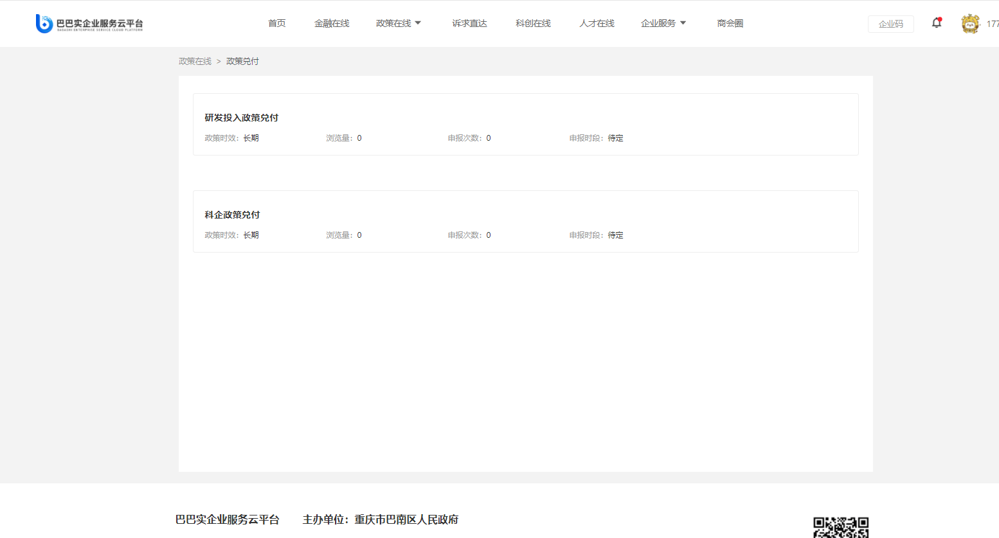Click the 企业服务 text in navigation bar

coord(658,23)
